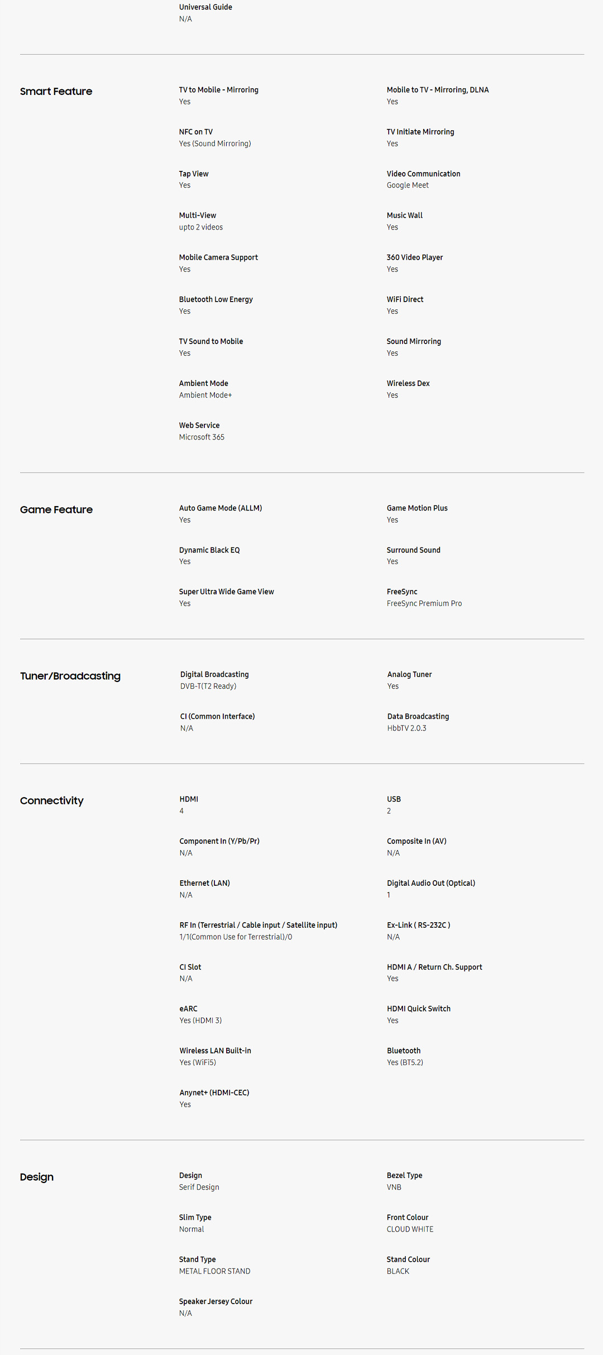Screen dimensions: 603x1355
Task: Click the eARC spec label
Action: pyautogui.click(x=188, y=1009)
